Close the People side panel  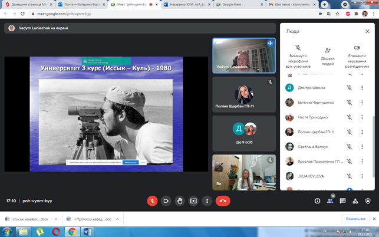click(x=367, y=31)
